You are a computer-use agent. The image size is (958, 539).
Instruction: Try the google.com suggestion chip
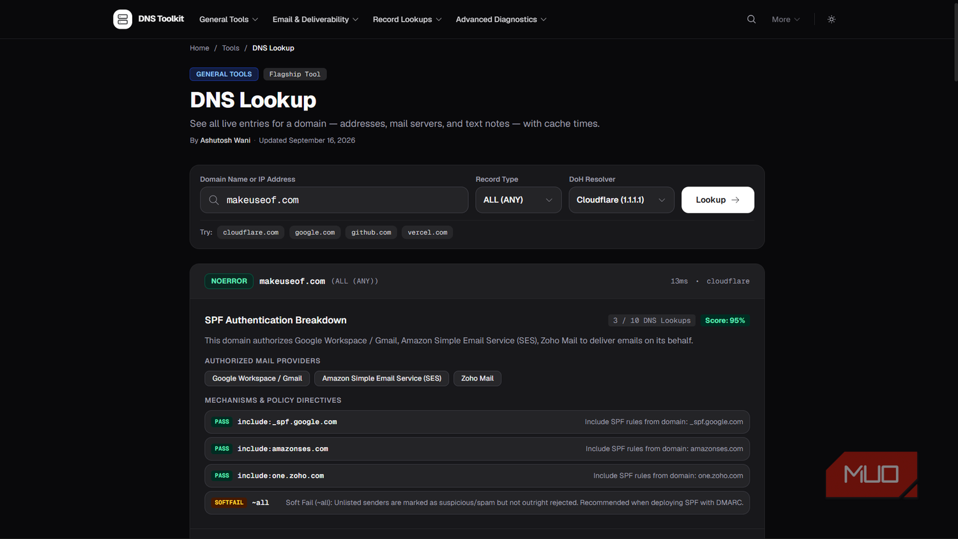tap(315, 232)
